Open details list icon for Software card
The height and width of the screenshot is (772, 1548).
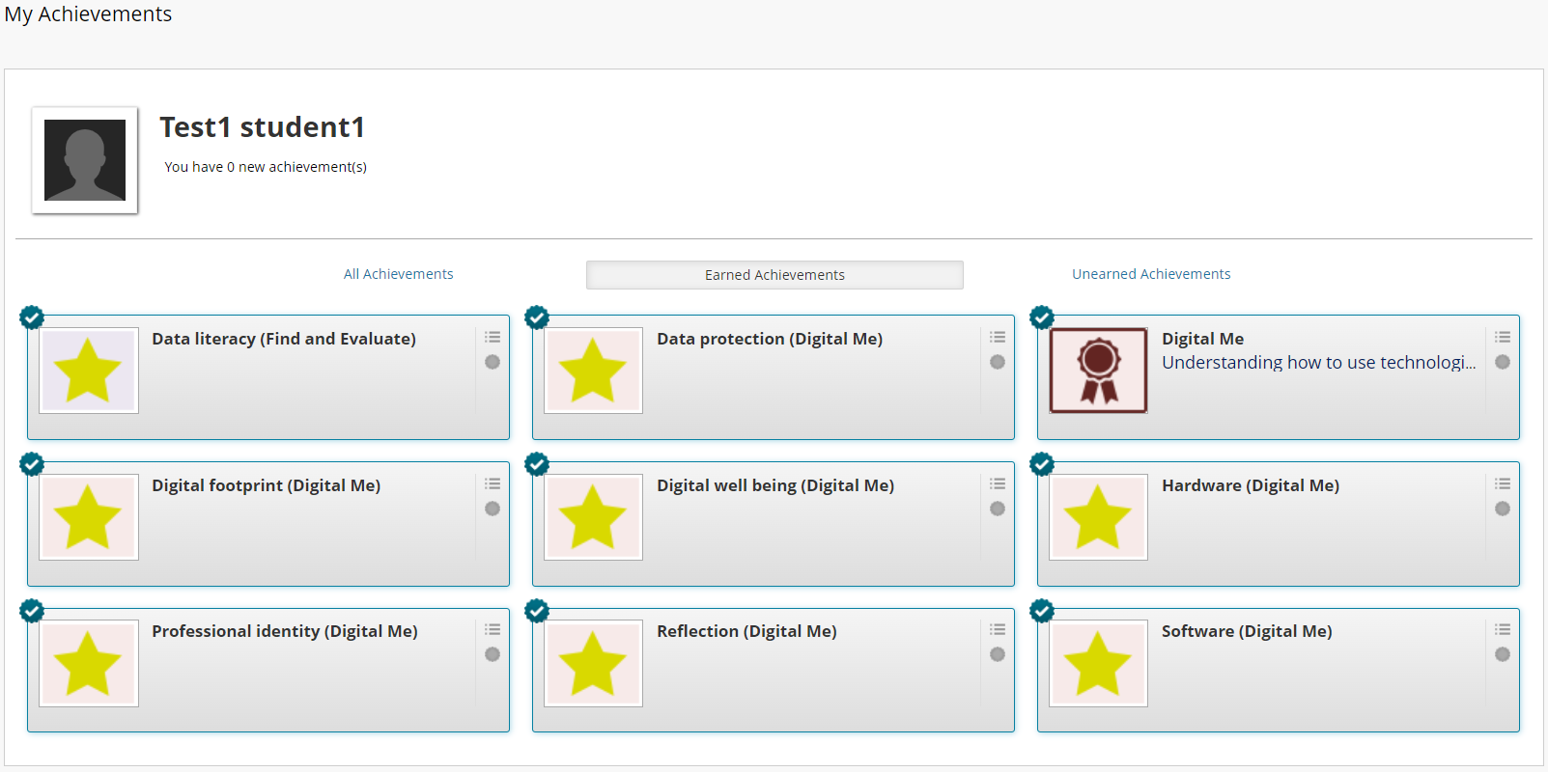click(1503, 630)
